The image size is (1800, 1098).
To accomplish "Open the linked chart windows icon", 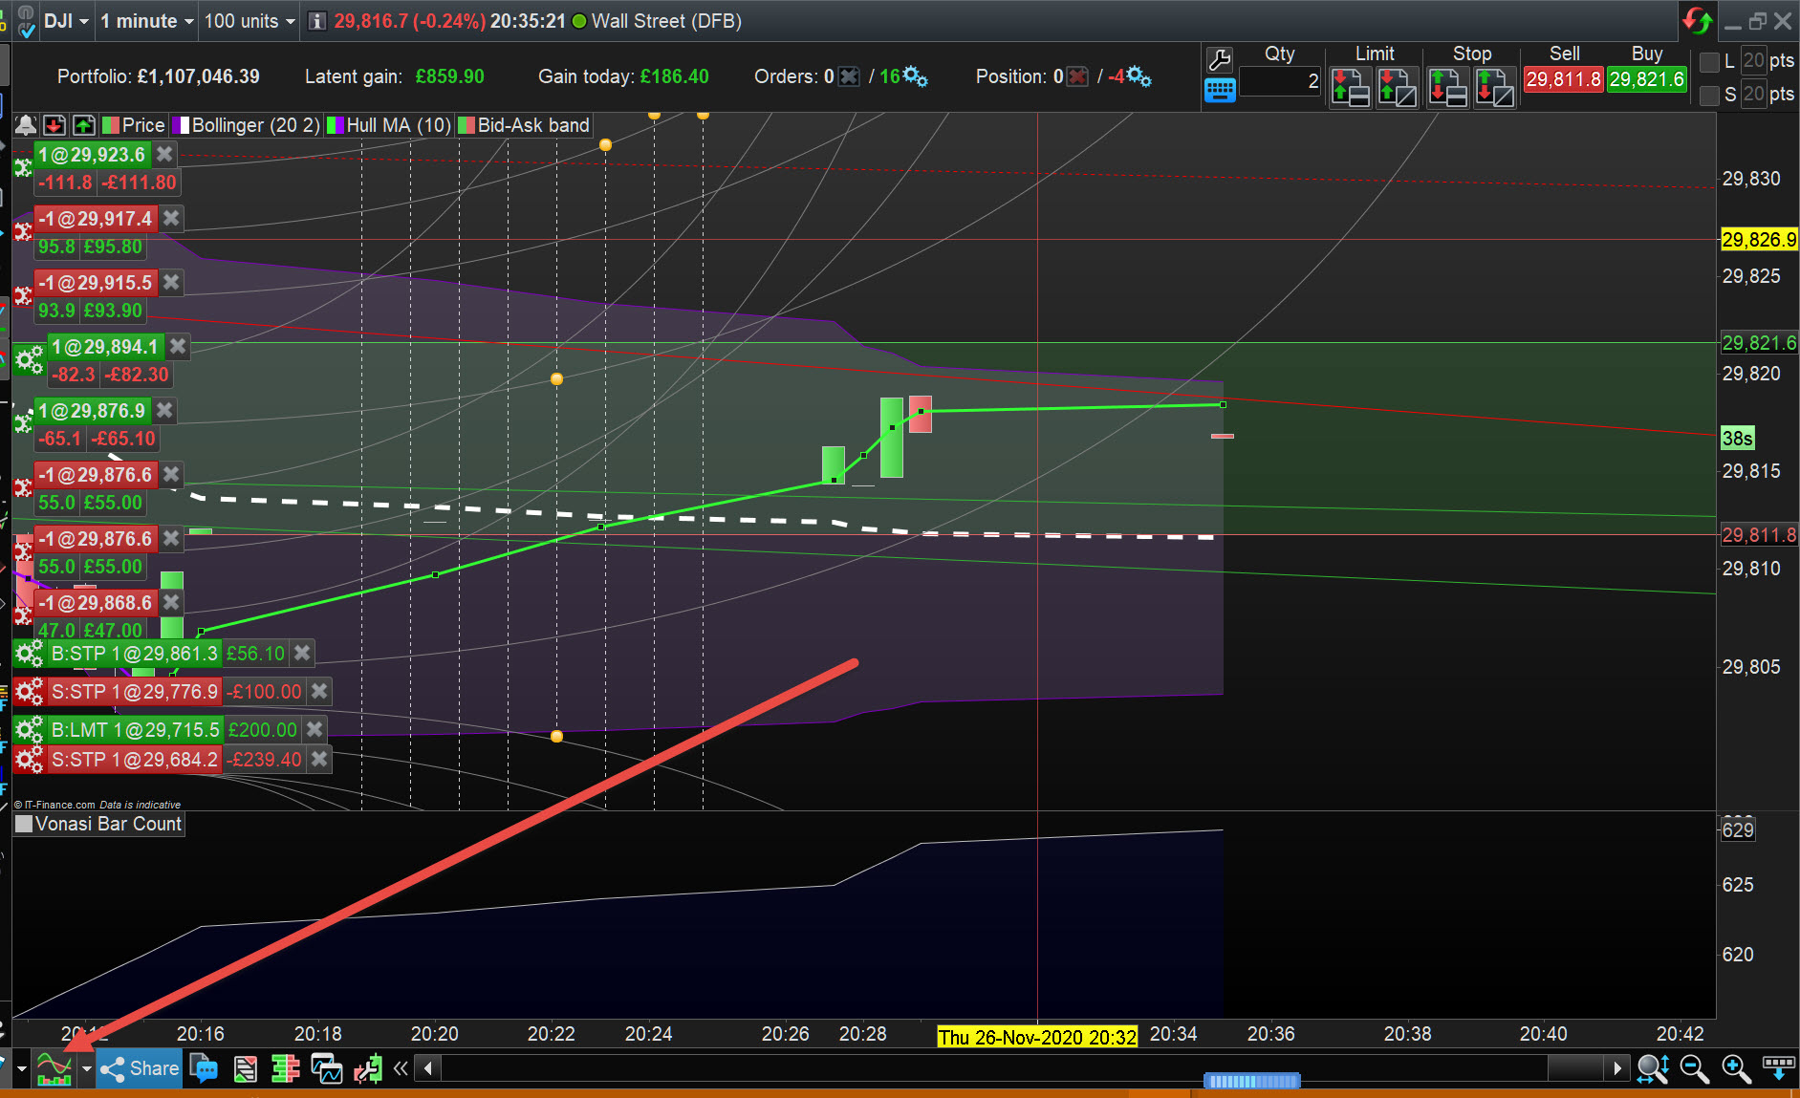I will (x=326, y=1067).
